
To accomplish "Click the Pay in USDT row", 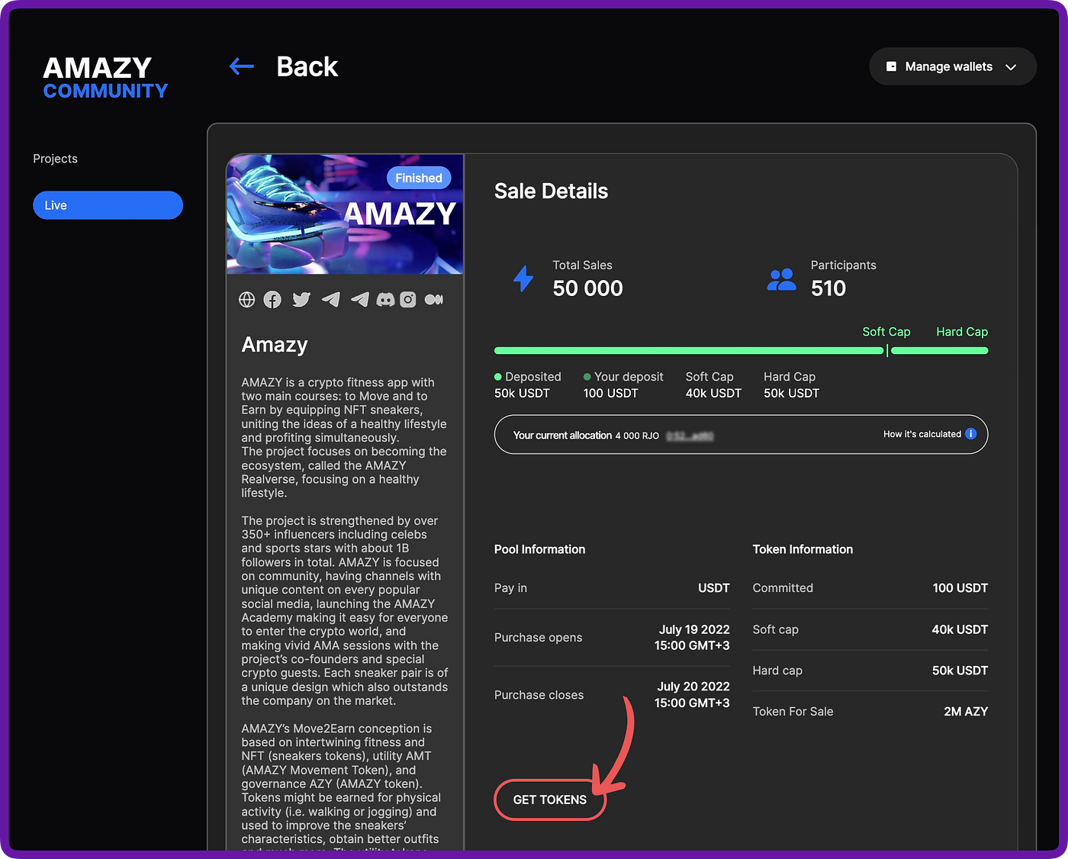I will coord(612,588).
